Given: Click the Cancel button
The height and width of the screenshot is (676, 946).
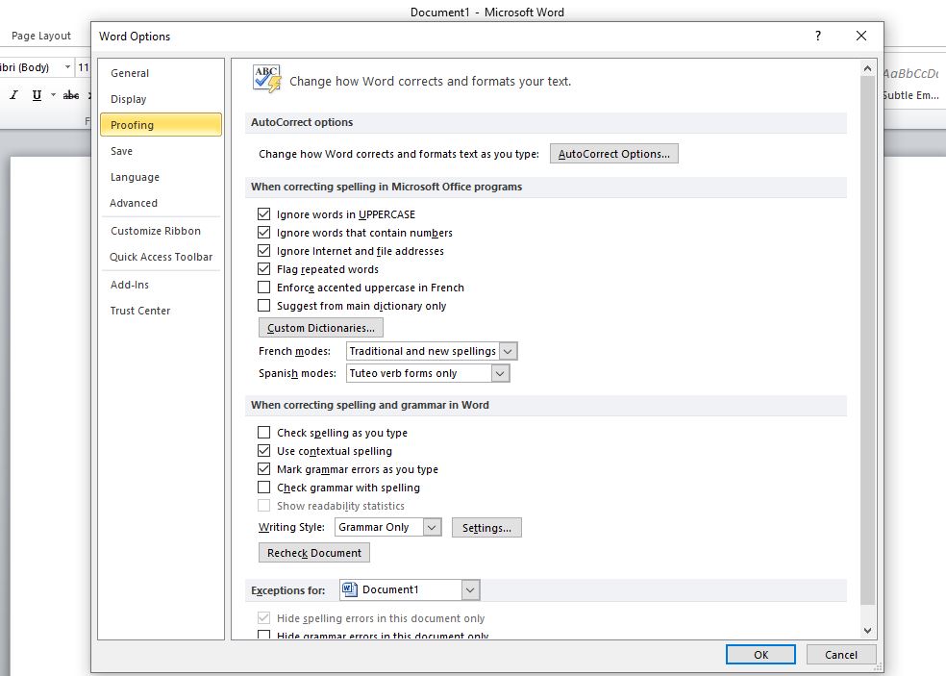Looking at the screenshot, I should click(840, 654).
